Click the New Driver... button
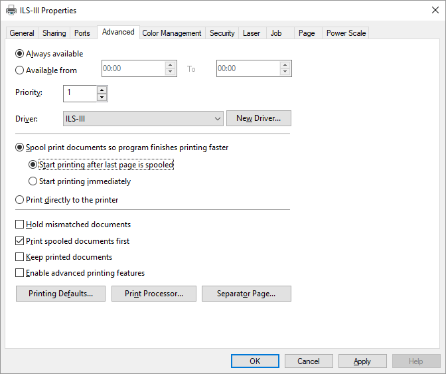 point(259,118)
